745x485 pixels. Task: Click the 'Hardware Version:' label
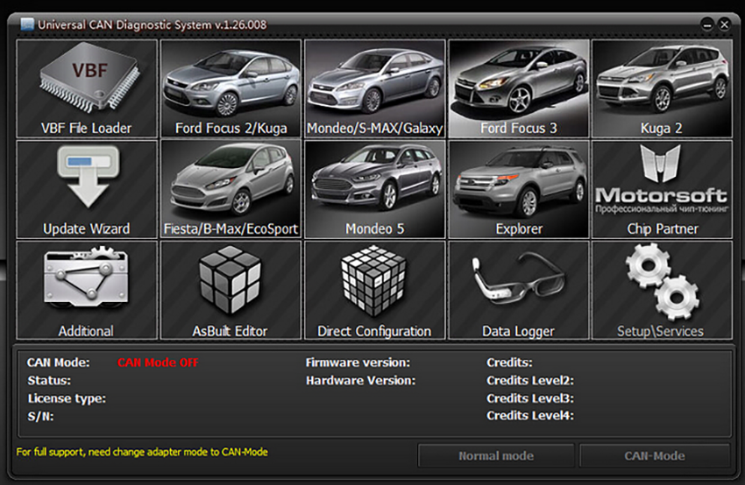360,381
